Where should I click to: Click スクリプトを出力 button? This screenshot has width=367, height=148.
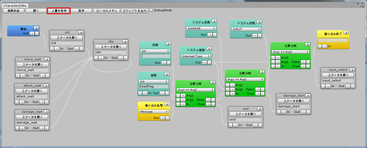[x=135, y=11]
